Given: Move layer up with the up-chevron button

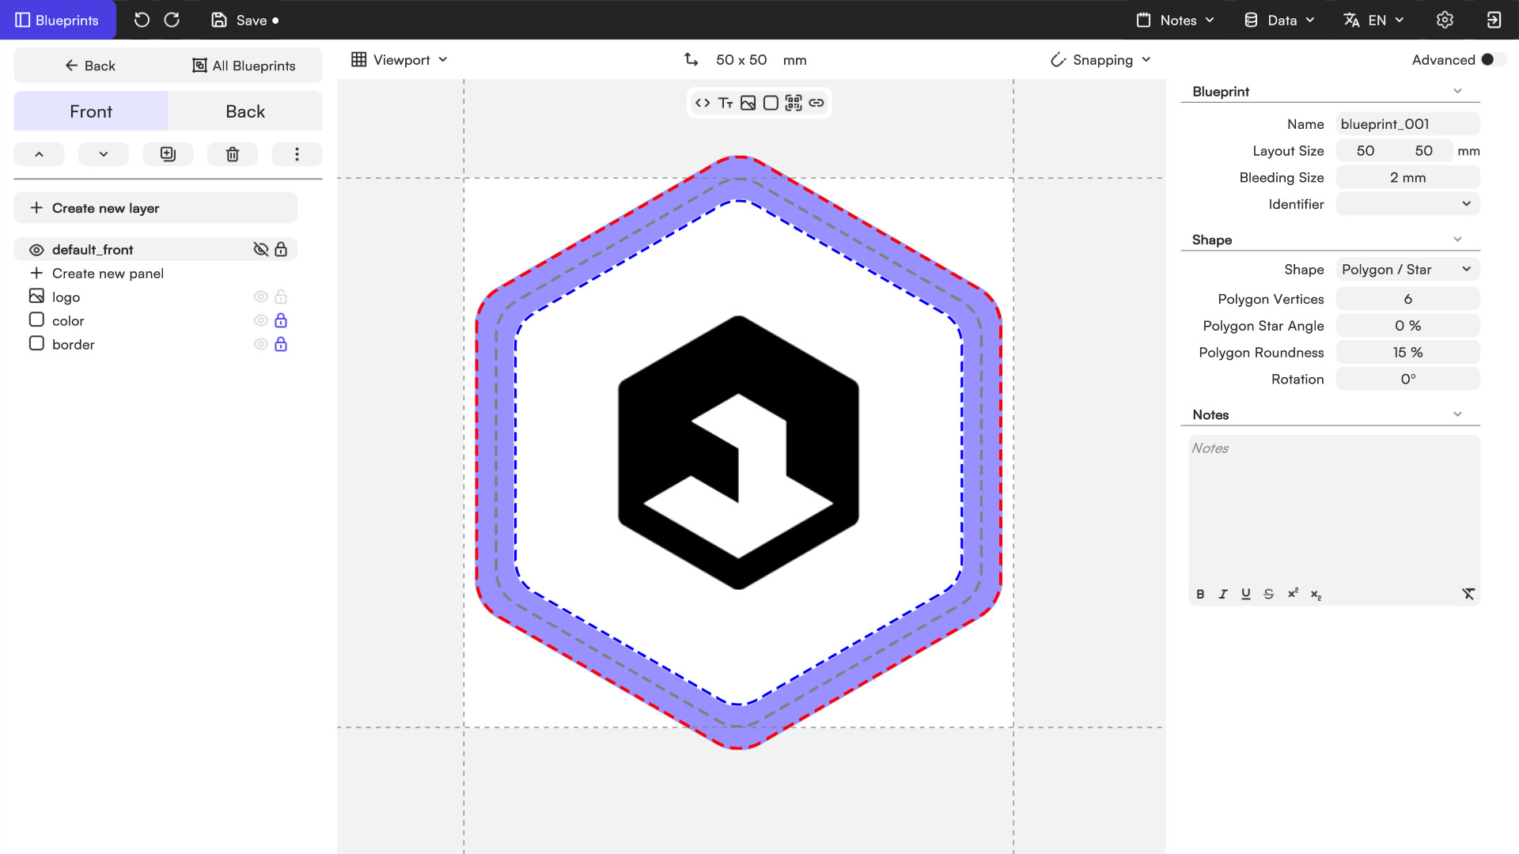Looking at the screenshot, I should [x=39, y=154].
